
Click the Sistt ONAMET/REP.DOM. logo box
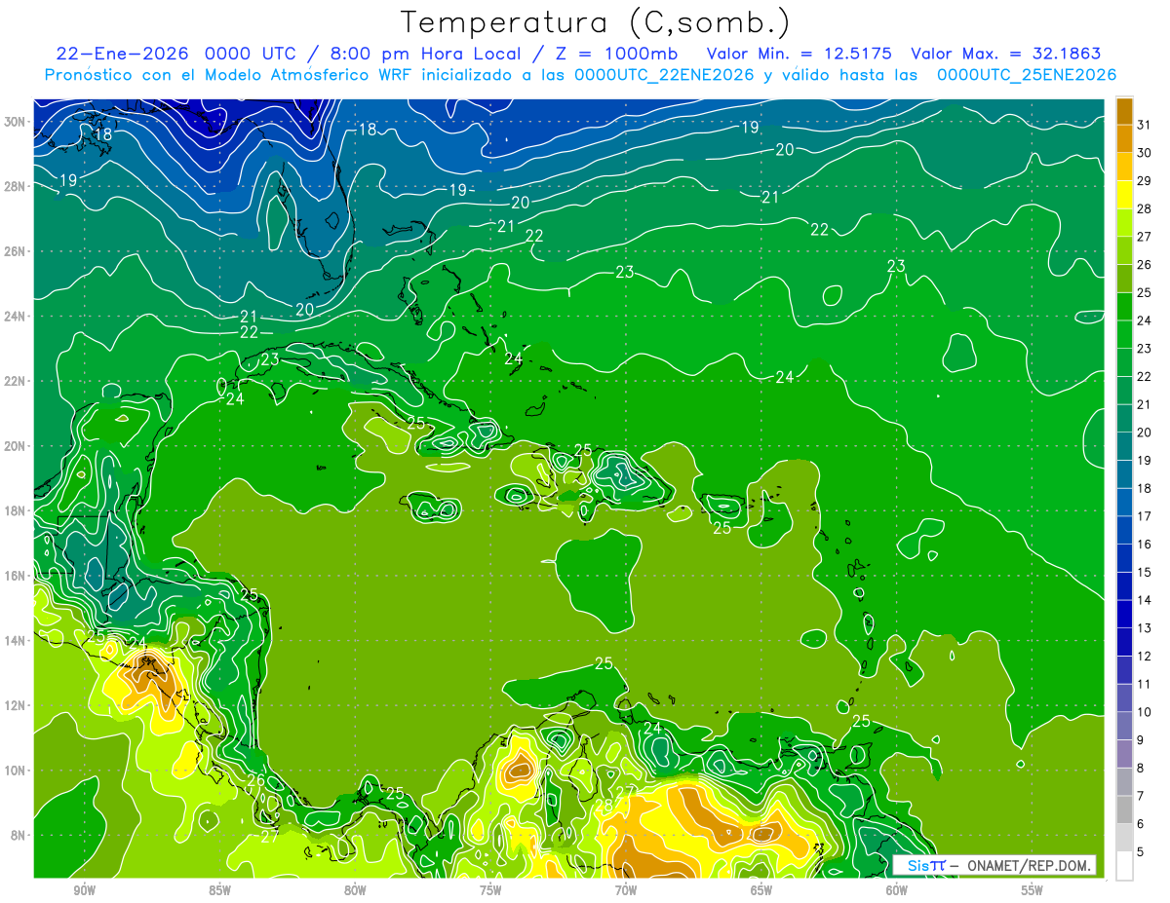(x=994, y=865)
